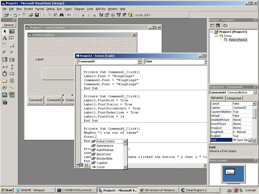The height and width of the screenshot is (194, 259).
Task: Switch to Full Module View in code window
Action: [81, 165]
